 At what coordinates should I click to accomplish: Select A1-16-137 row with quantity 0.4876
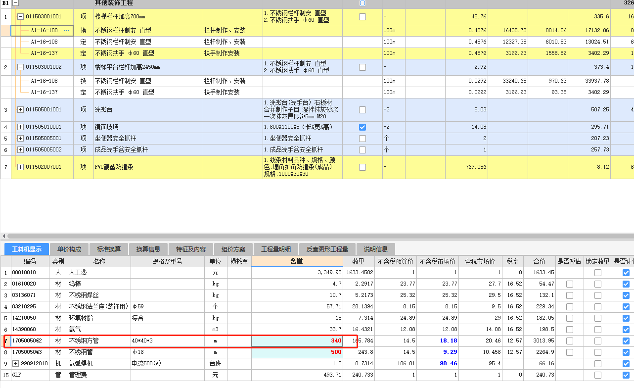(x=317, y=53)
